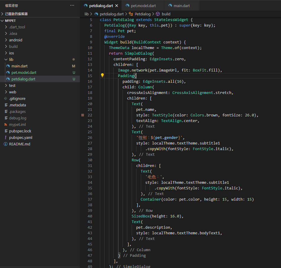Switch to the main.dart editor tab
281x268 pixels.
pyautogui.click(x=181, y=6)
